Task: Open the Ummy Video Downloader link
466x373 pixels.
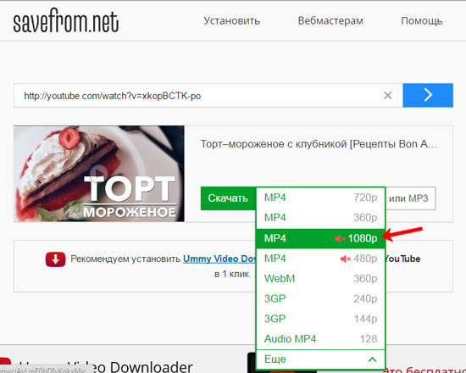Action: pyautogui.click(x=219, y=259)
